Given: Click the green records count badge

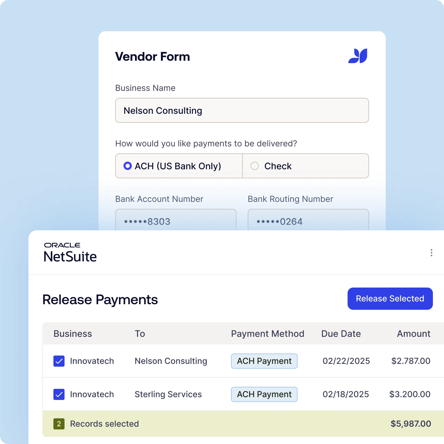Looking at the screenshot, I should click(59, 424).
